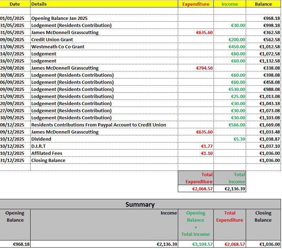Select the Westmeath Co Co Grant cell
The width and height of the screenshot is (282, 249).
[x=58, y=47]
